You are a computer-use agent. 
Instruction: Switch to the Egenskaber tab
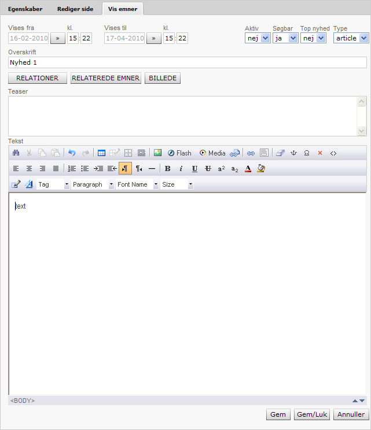[24, 9]
